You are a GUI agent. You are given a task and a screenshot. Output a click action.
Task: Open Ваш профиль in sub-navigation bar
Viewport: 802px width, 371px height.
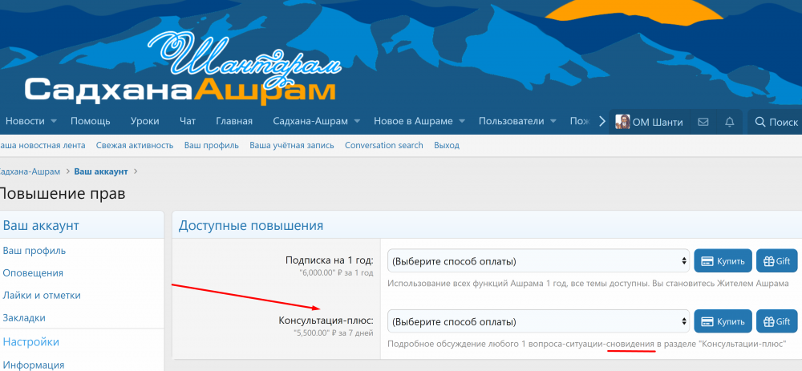pyautogui.click(x=212, y=145)
